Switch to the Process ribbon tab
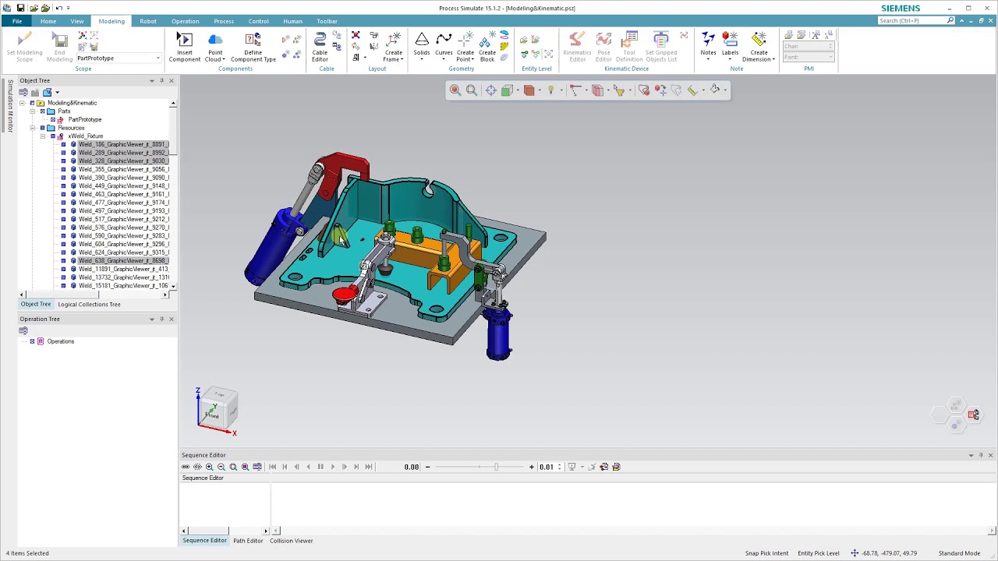Viewport: 998px width, 561px height. pyautogui.click(x=224, y=21)
